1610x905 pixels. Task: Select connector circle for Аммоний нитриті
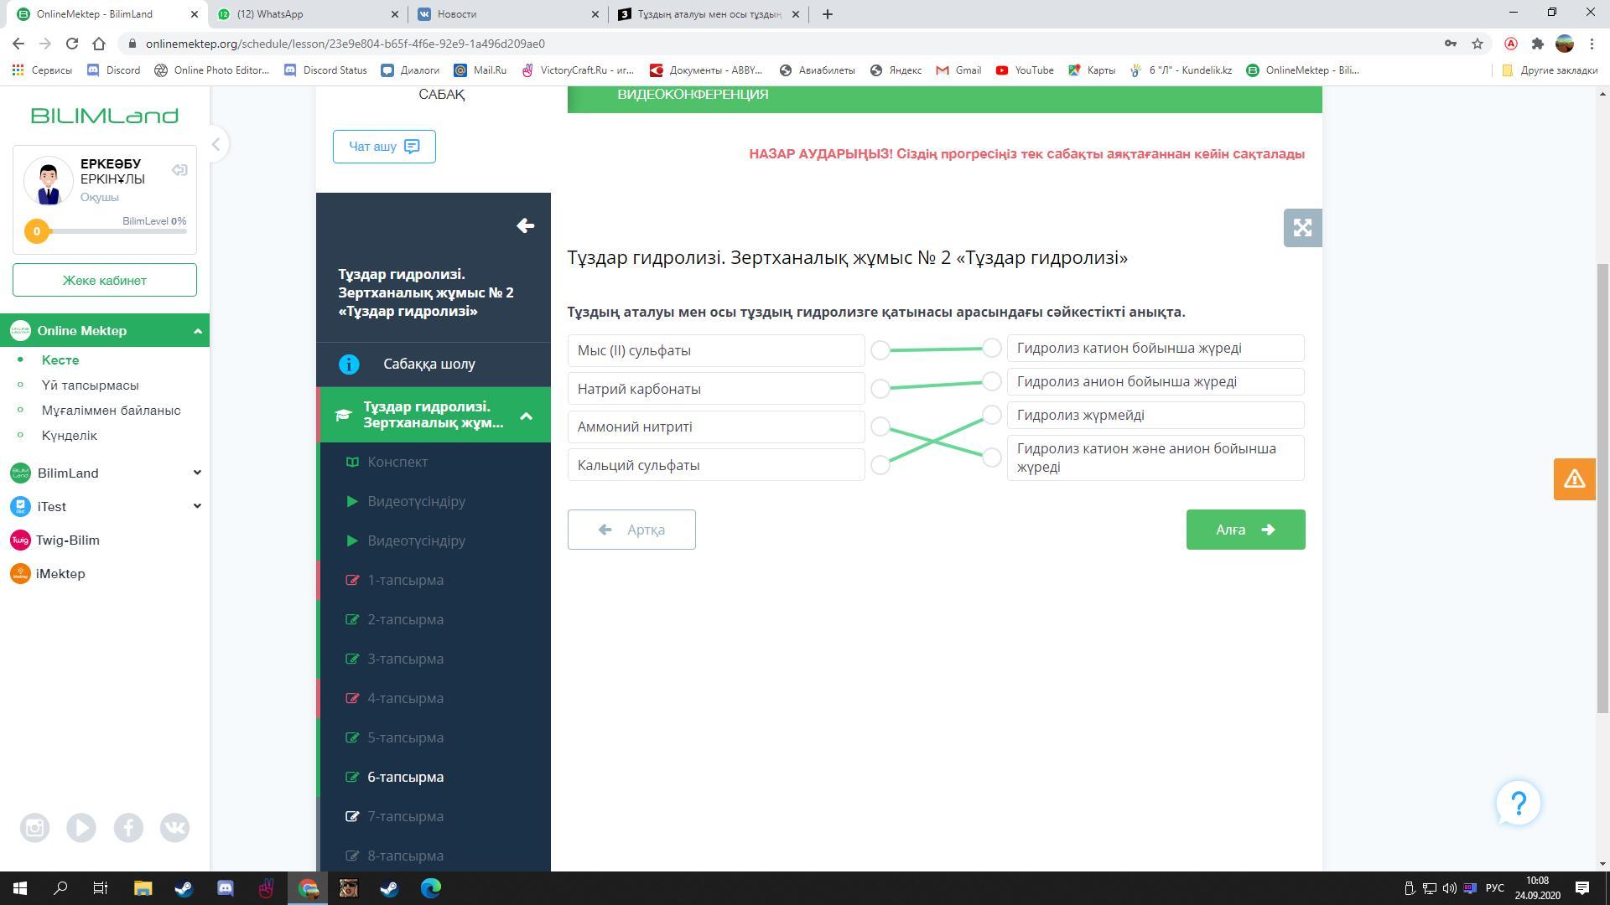(880, 427)
